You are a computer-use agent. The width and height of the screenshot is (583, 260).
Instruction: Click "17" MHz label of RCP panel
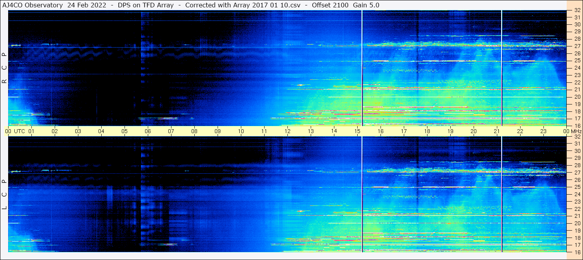coord(577,118)
